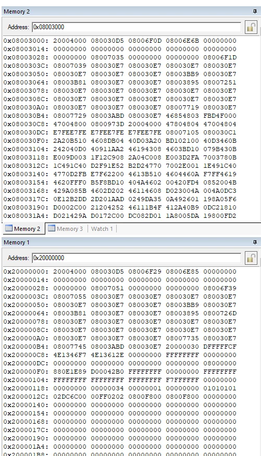Select value 0E12B2DD in Memory 2
Viewport: 261px width, 456px height.
click(x=70, y=199)
